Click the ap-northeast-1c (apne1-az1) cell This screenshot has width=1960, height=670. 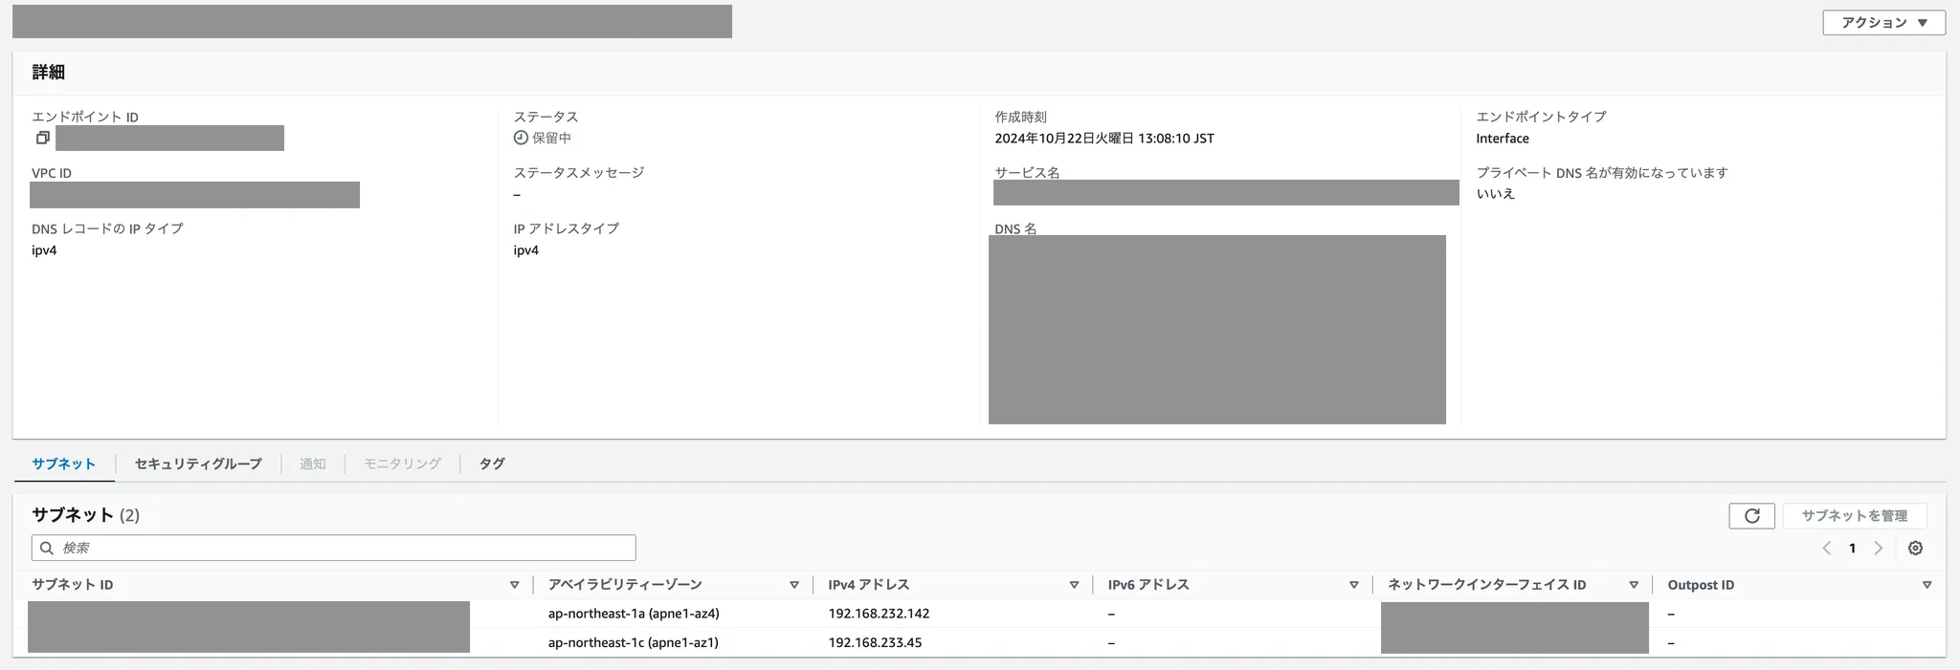[x=633, y=642]
